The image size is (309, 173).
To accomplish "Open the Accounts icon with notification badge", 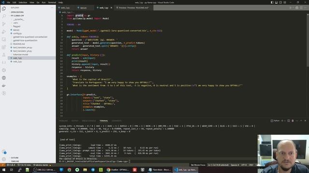I will click(4, 151).
